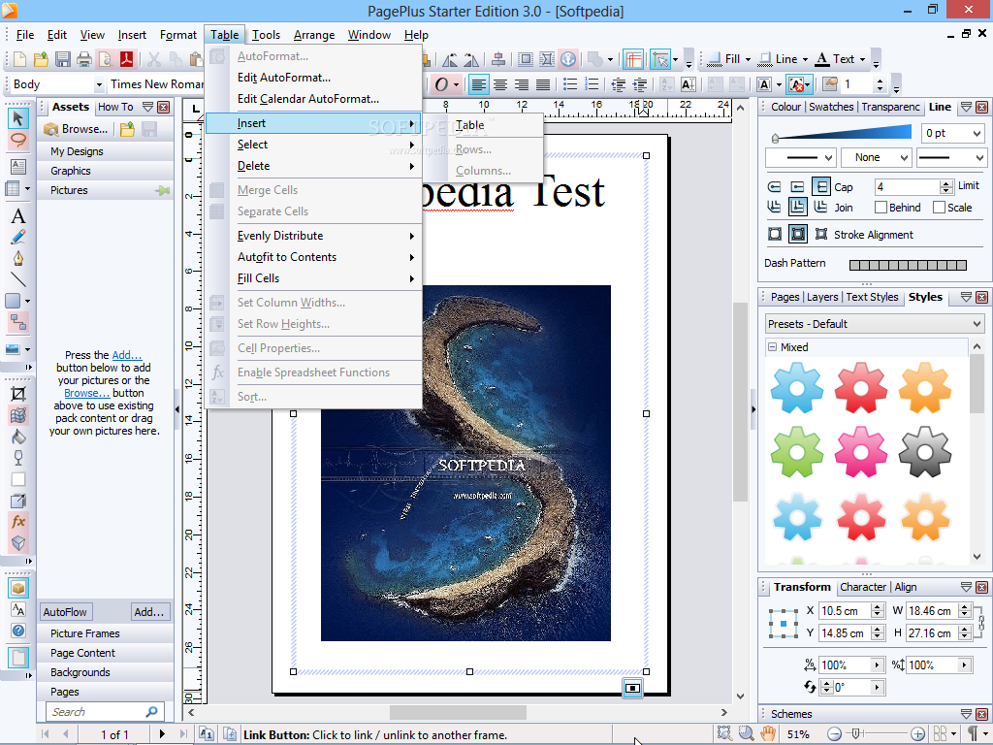Image resolution: width=993 pixels, height=745 pixels.
Task: Select the Straight Line tool
Action: 17,279
